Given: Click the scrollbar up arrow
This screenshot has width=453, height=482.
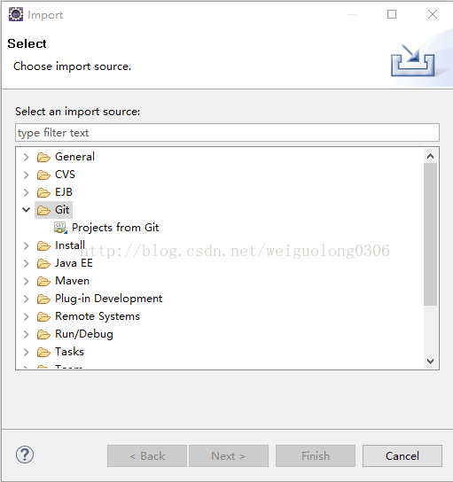Looking at the screenshot, I should (430, 157).
